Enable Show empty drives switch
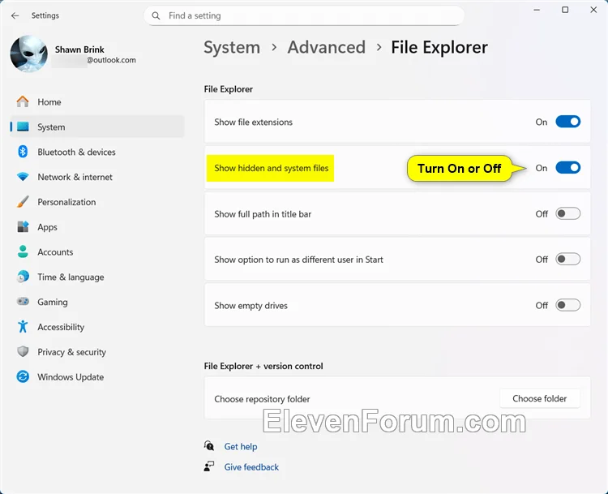 pyautogui.click(x=567, y=305)
